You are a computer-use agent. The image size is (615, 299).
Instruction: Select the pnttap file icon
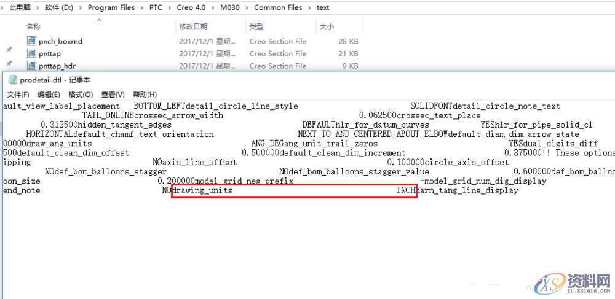(x=32, y=53)
